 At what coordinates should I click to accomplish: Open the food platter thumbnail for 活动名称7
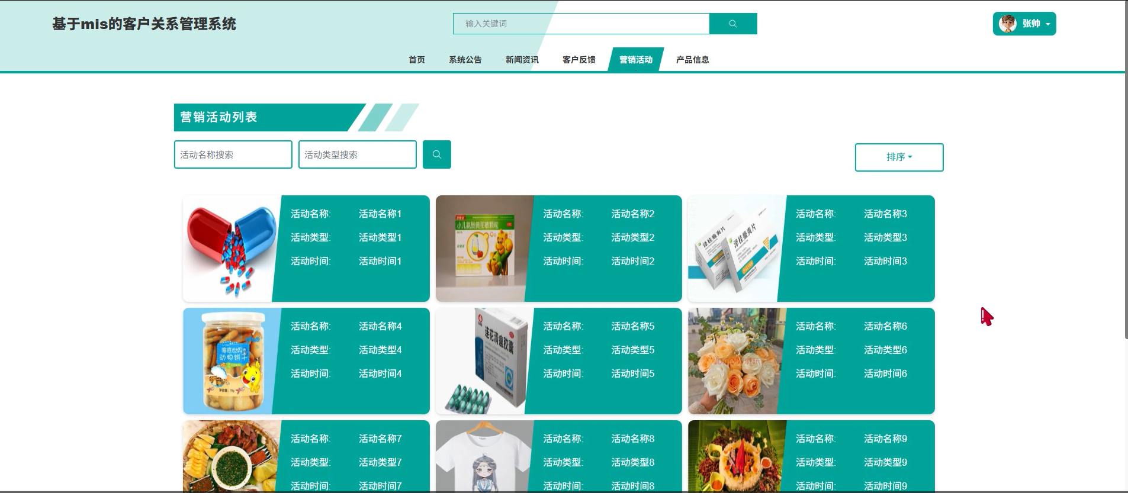coord(231,456)
